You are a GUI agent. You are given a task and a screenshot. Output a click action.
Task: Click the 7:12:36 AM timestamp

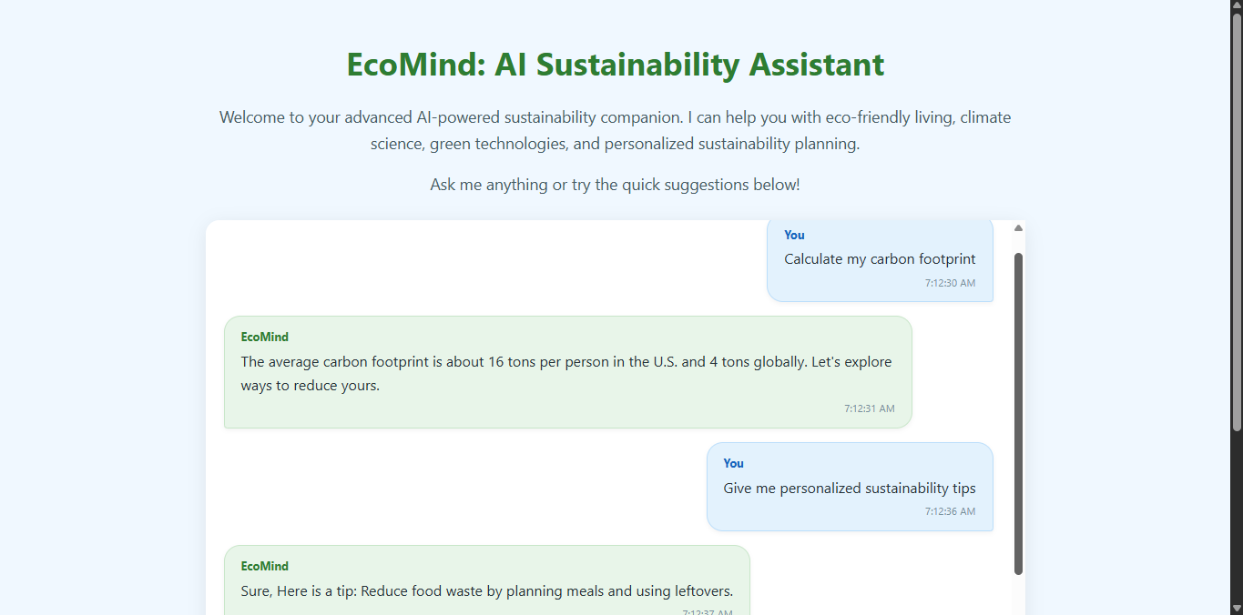950,511
